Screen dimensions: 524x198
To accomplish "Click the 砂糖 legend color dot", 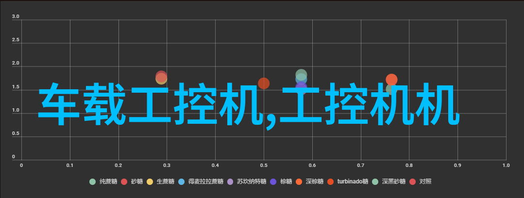I will coord(124,181).
